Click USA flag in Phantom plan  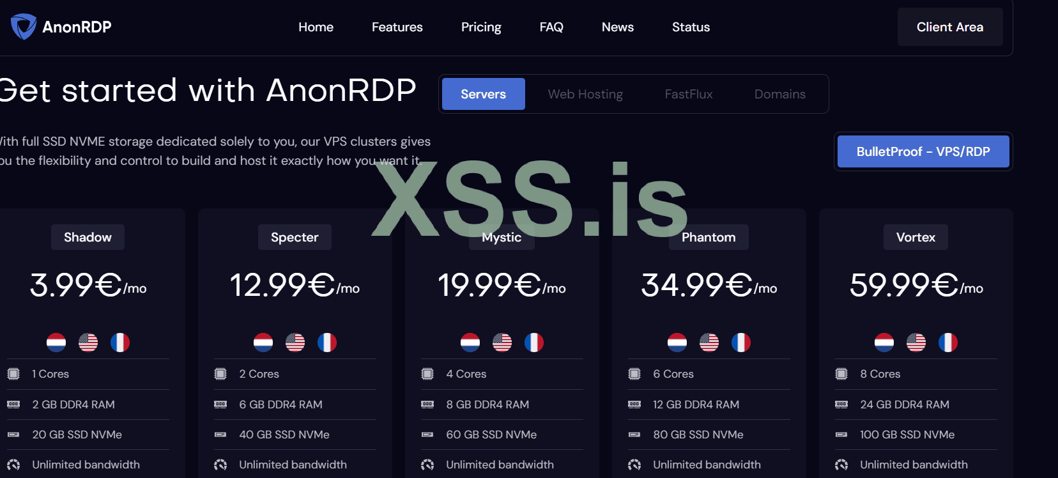tap(709, 343)
